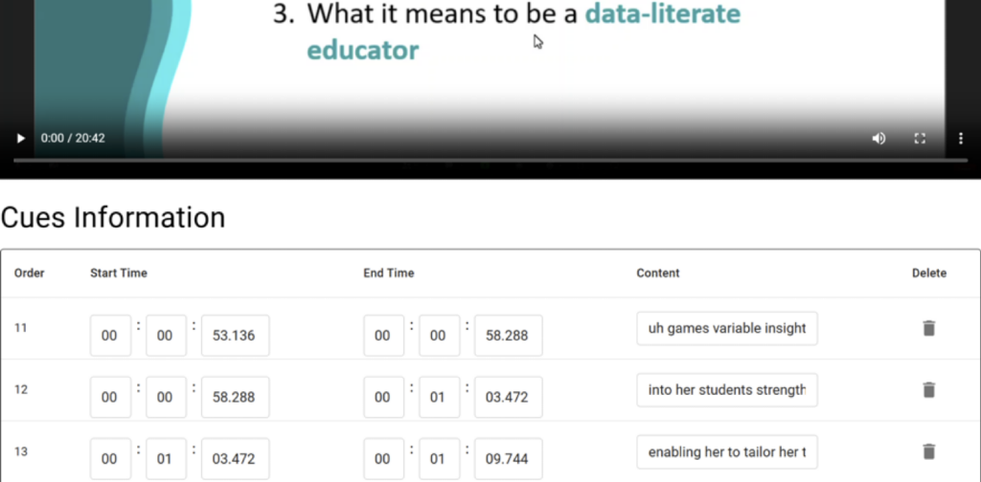Delete cue number 11
Viewport: 981px width, 482px height.
click(928, 329)
